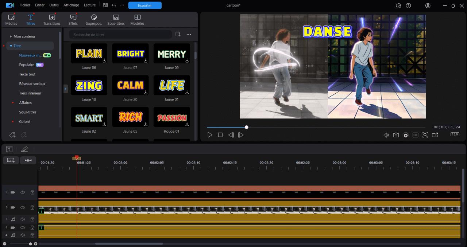Open the Effets panel
This screenshot has width=467, height=247.
pyautogui.click(x=73, y=20)
